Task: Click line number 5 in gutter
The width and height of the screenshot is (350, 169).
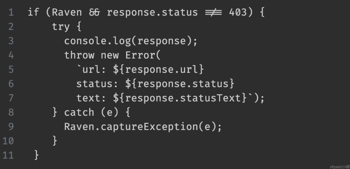Action: point(11,70)
